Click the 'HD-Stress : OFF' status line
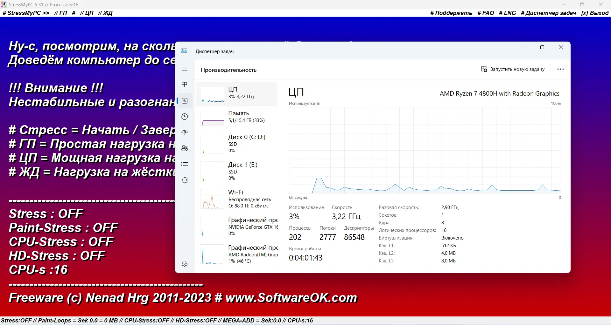Screen dimensions: 611x325 click(x=57, y=256)
